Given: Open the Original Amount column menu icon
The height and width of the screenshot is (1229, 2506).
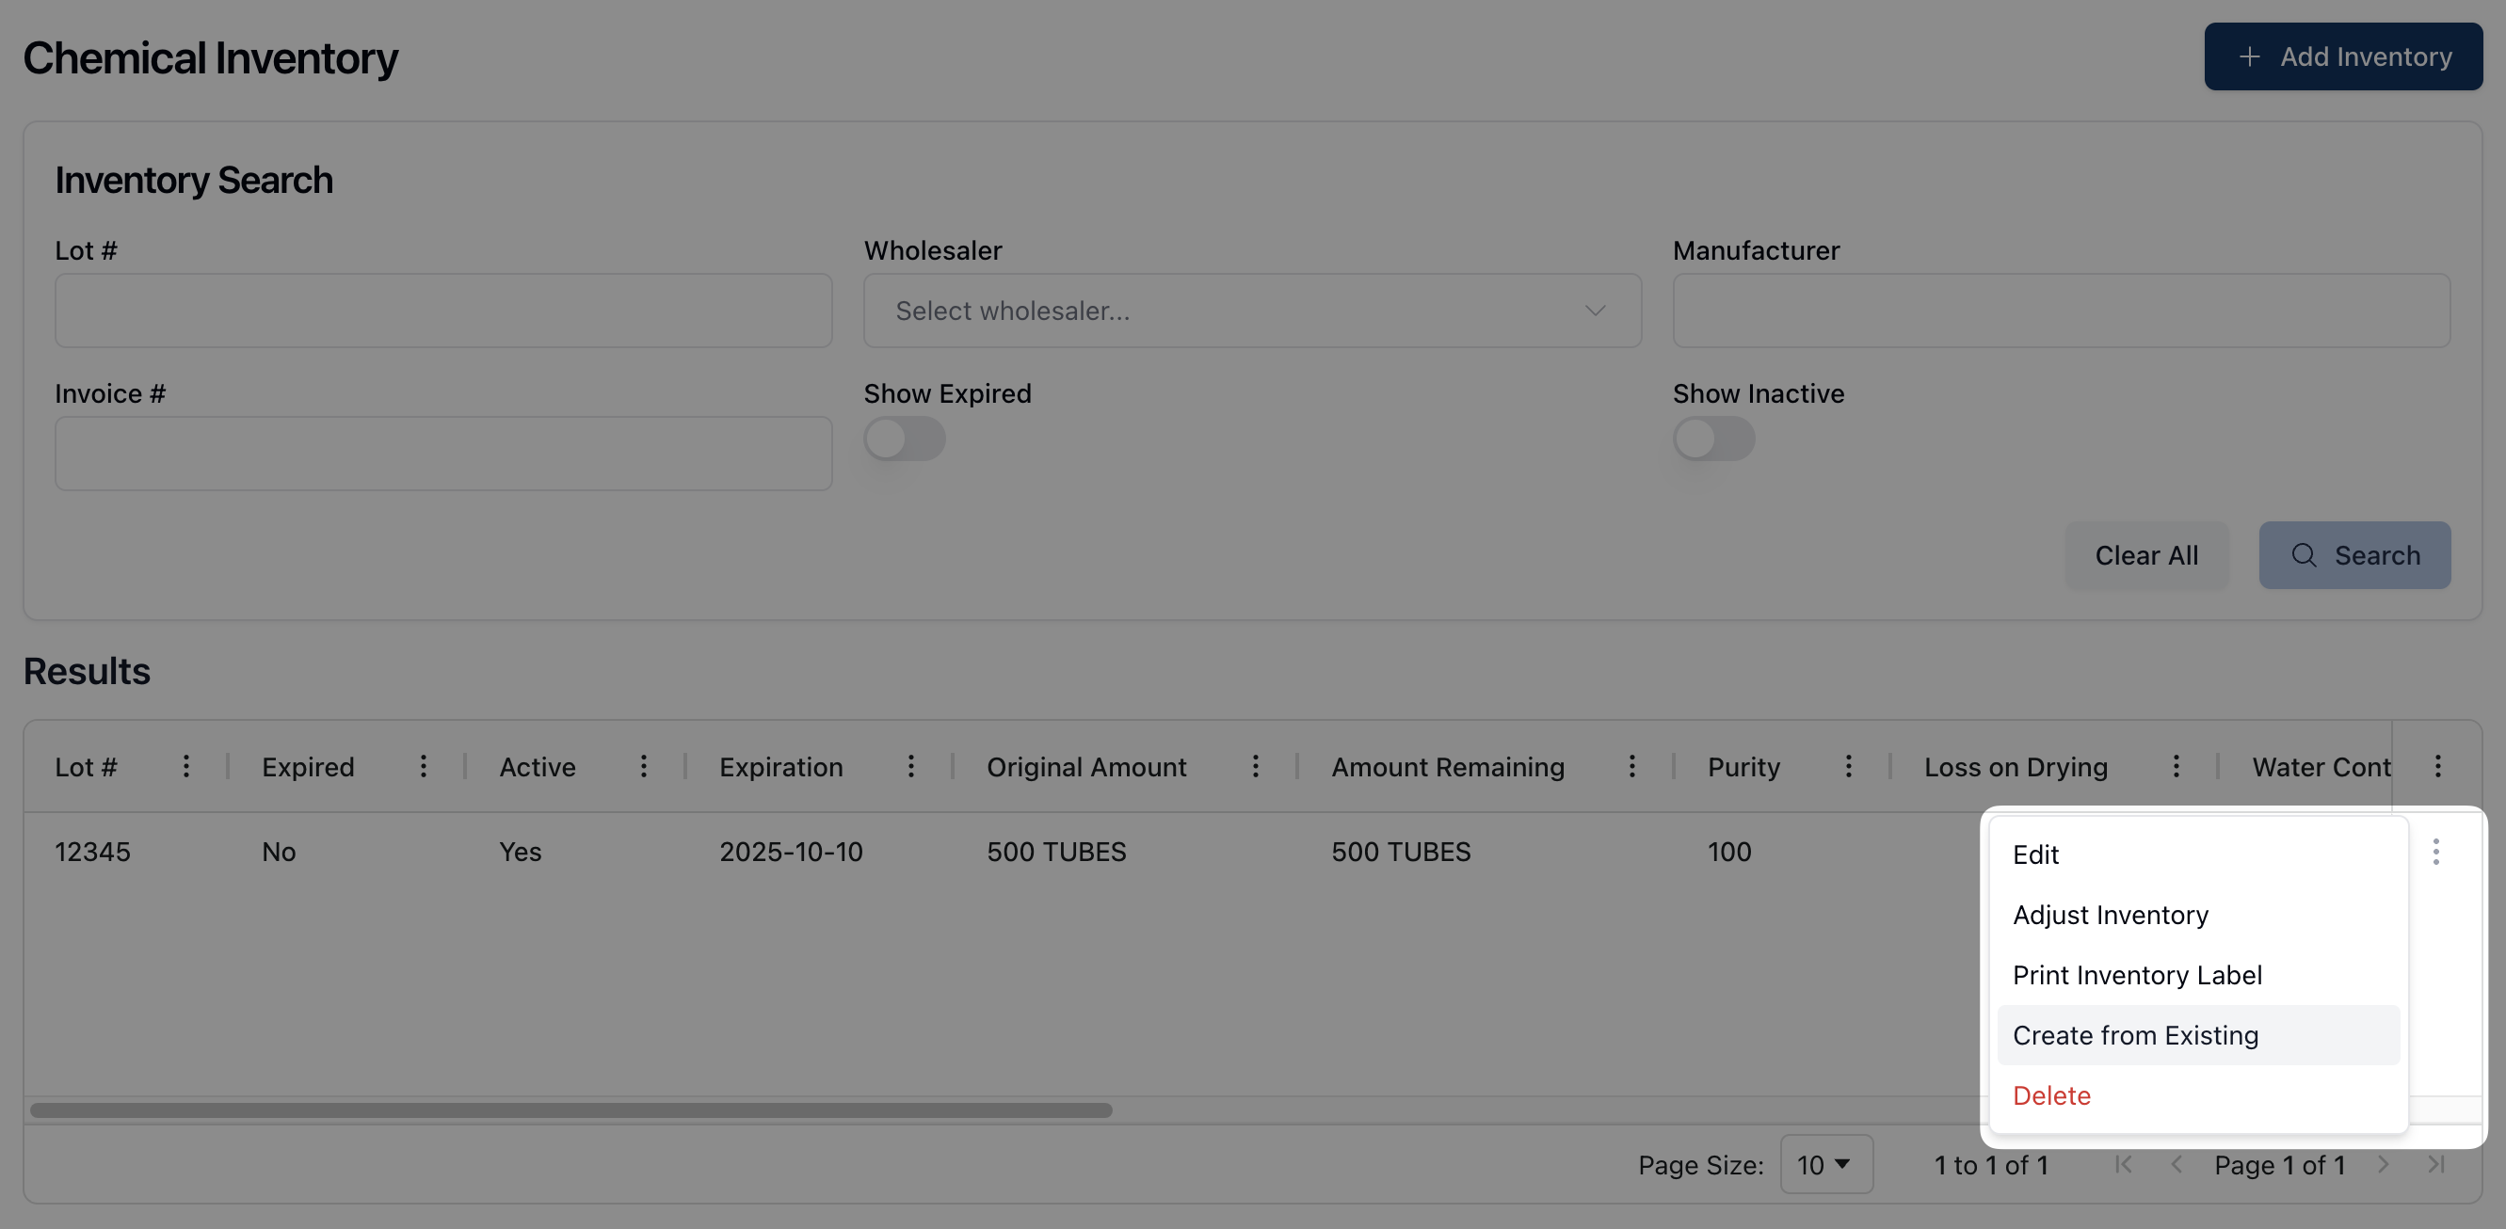Looking at the screenshot, I should click(x=1255, y=766).
